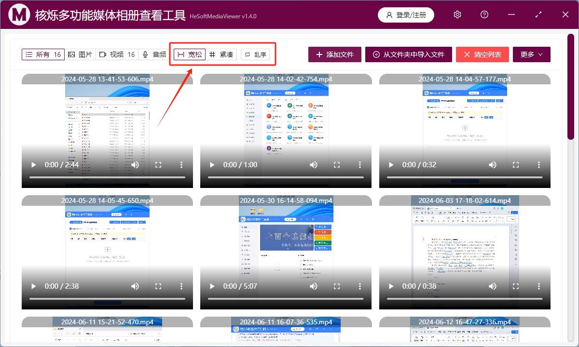
Task: Click the 添加文件 button
Action: click(x=335, y=54)
